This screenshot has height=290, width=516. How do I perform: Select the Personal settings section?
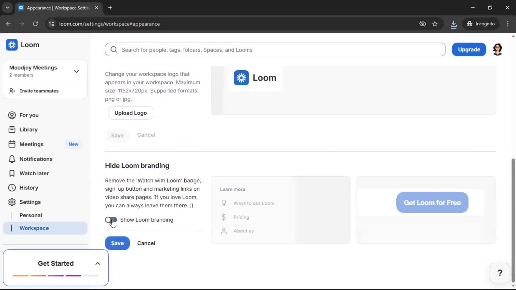click(31, 215)
